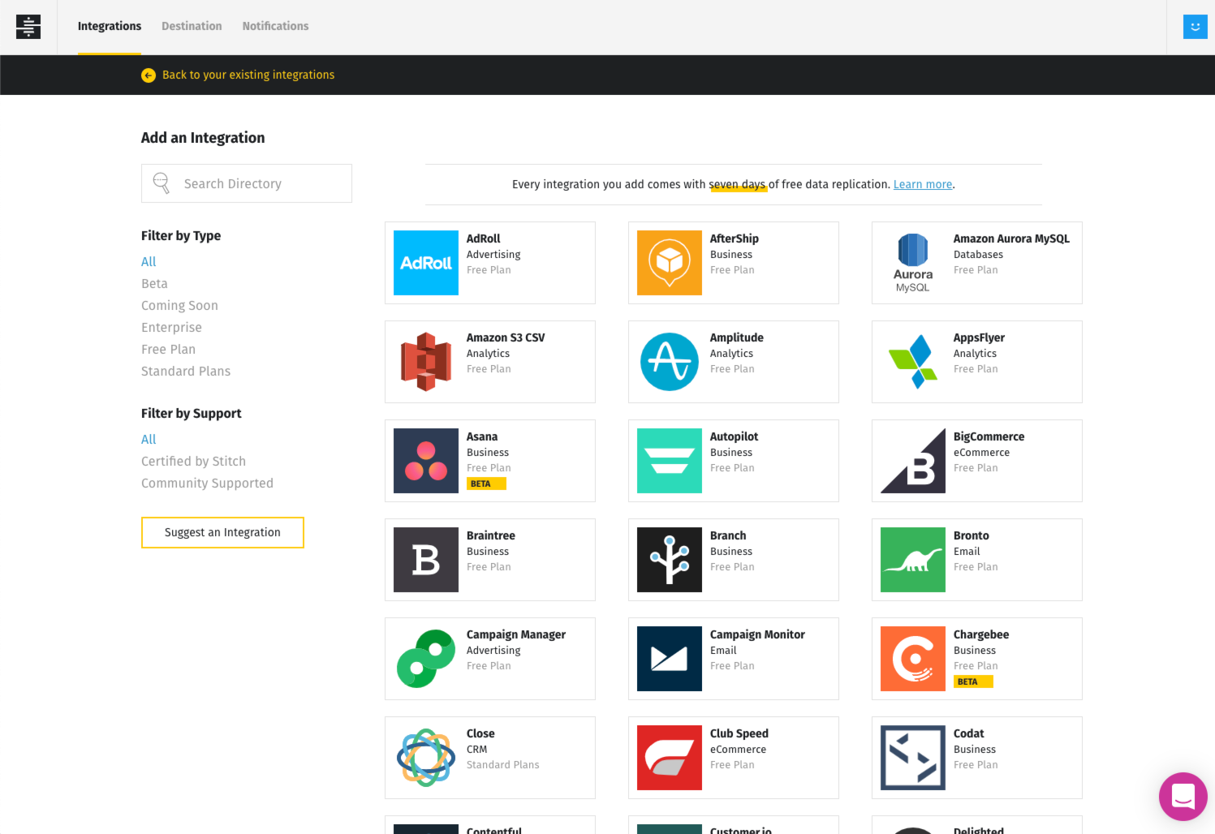Switch to the Notifications tab
The height and width of the screenshot is (834, 1215).
click(275, 26)
